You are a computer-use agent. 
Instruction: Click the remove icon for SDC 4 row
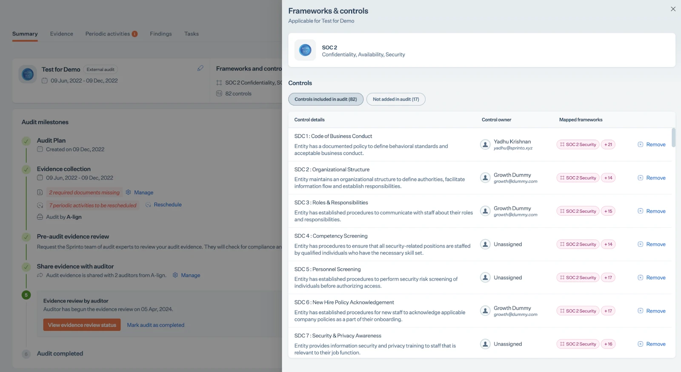tap(640, 244)
